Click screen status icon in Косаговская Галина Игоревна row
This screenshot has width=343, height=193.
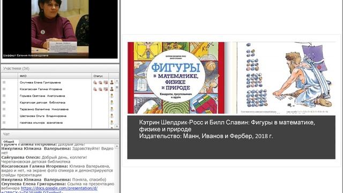click(x=106, y=89)
